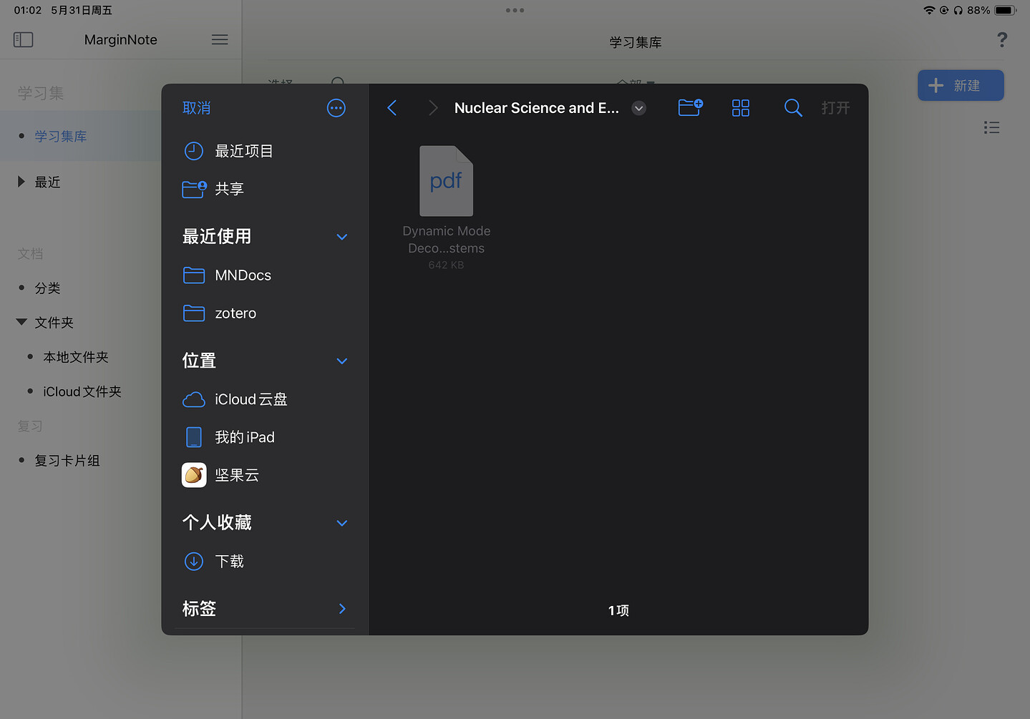Open the 下载 downloads folder
1030x719 pixels.
click(229, 562)
